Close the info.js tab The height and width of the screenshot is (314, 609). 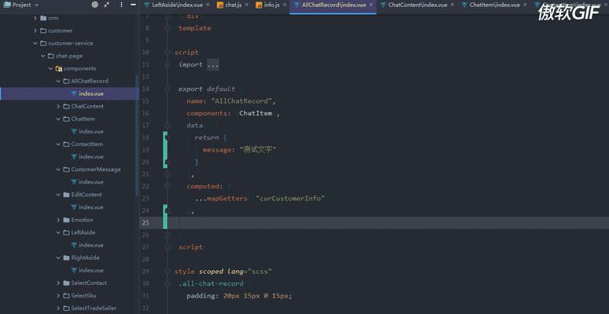[284, 5]
